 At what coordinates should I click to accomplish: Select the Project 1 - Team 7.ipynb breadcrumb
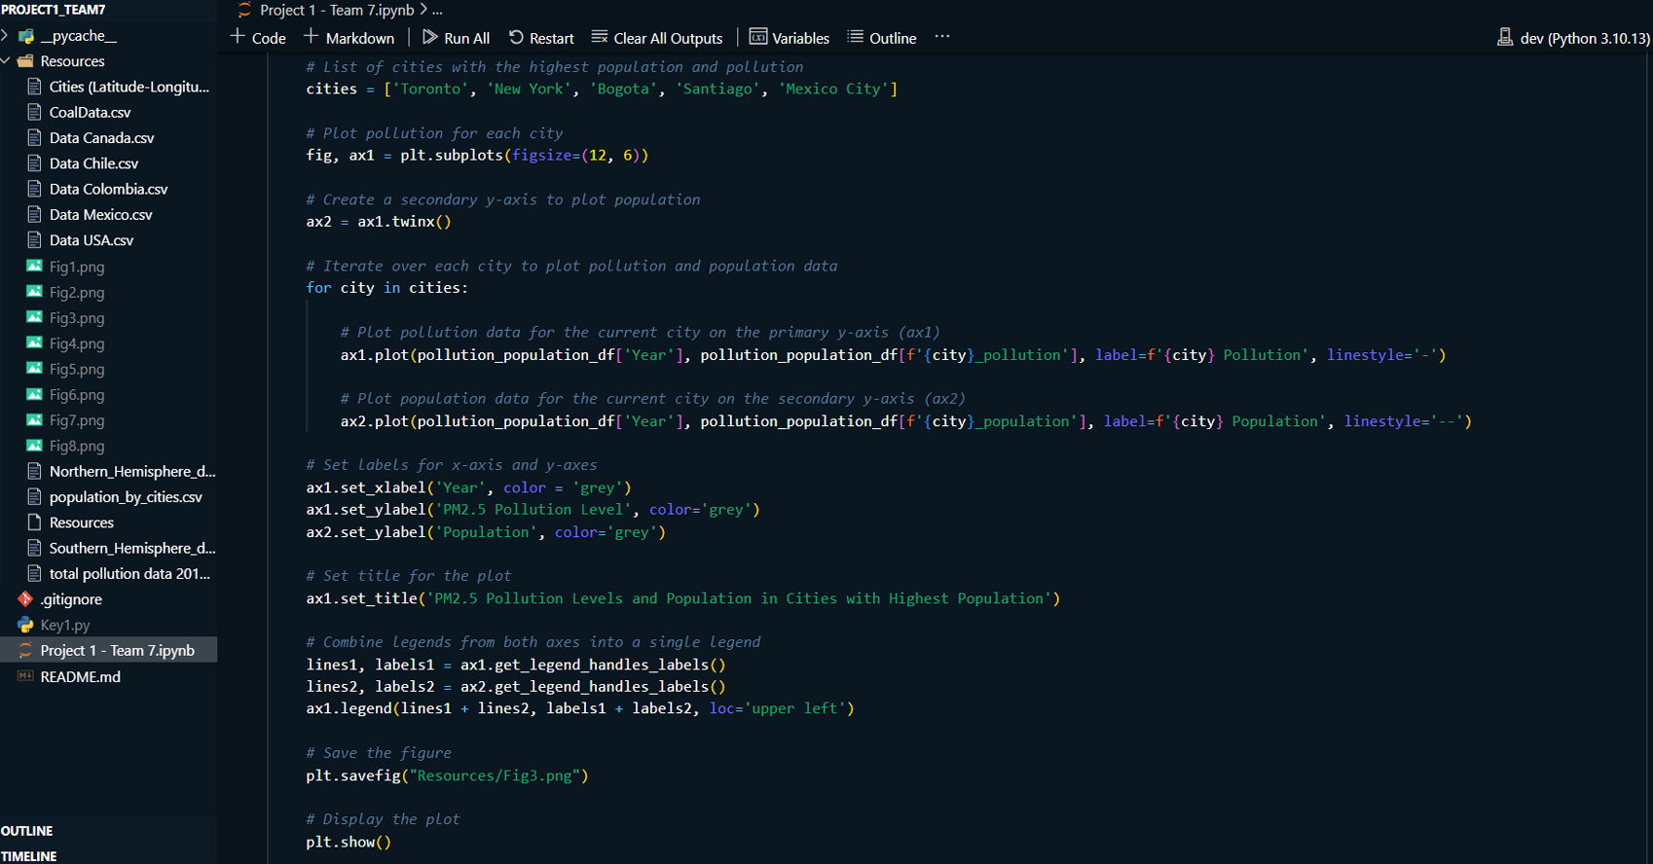pyautogui.click(x=336, y=10)
